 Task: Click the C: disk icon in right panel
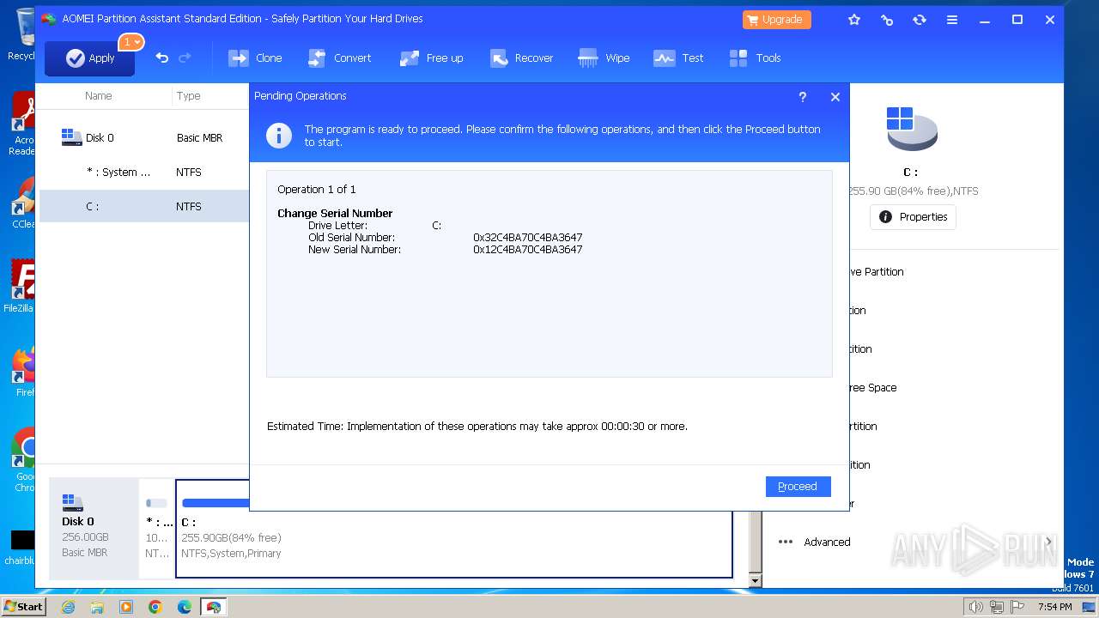pyautogui.click(x=911, y=129)
